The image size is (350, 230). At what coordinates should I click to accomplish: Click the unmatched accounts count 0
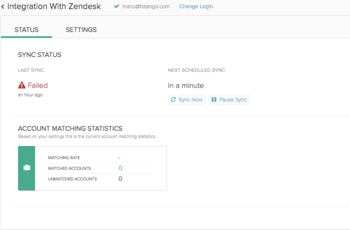120,179
